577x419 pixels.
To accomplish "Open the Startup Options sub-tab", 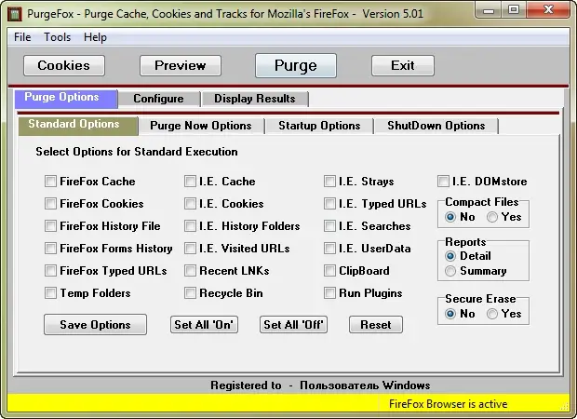I will coord(319,126).
